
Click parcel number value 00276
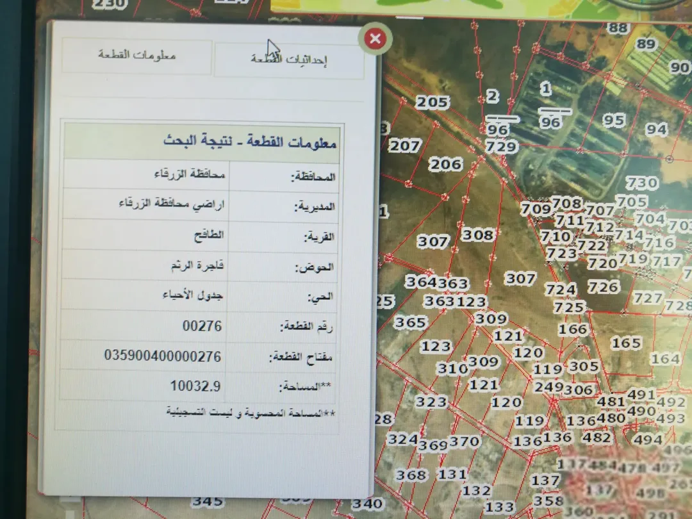pyautogui.click(x=202, y=326)
